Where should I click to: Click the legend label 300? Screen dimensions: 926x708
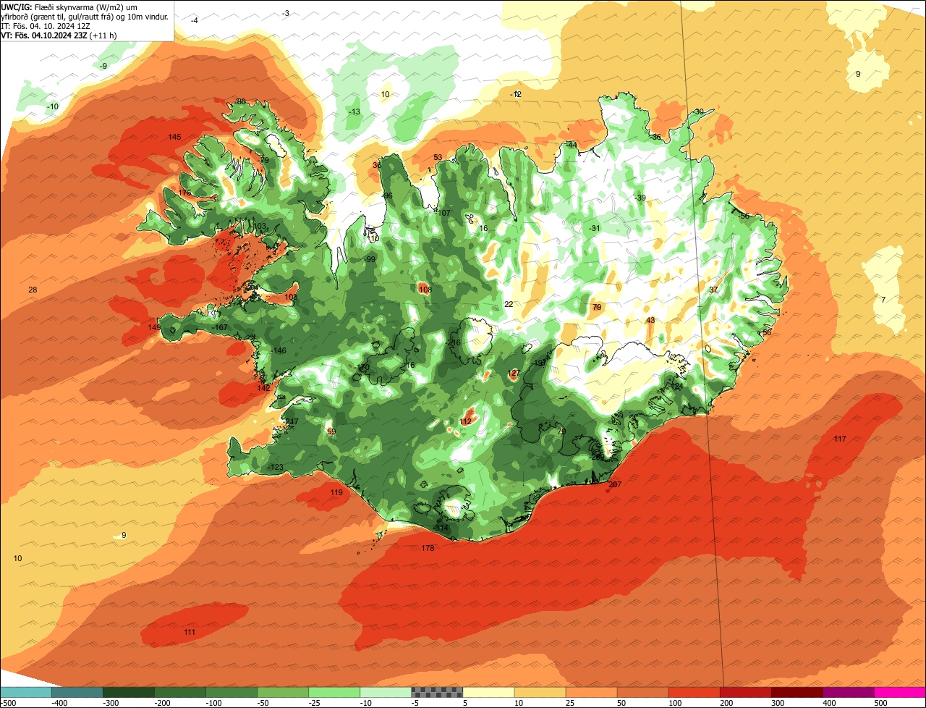[x=777, y=702]
